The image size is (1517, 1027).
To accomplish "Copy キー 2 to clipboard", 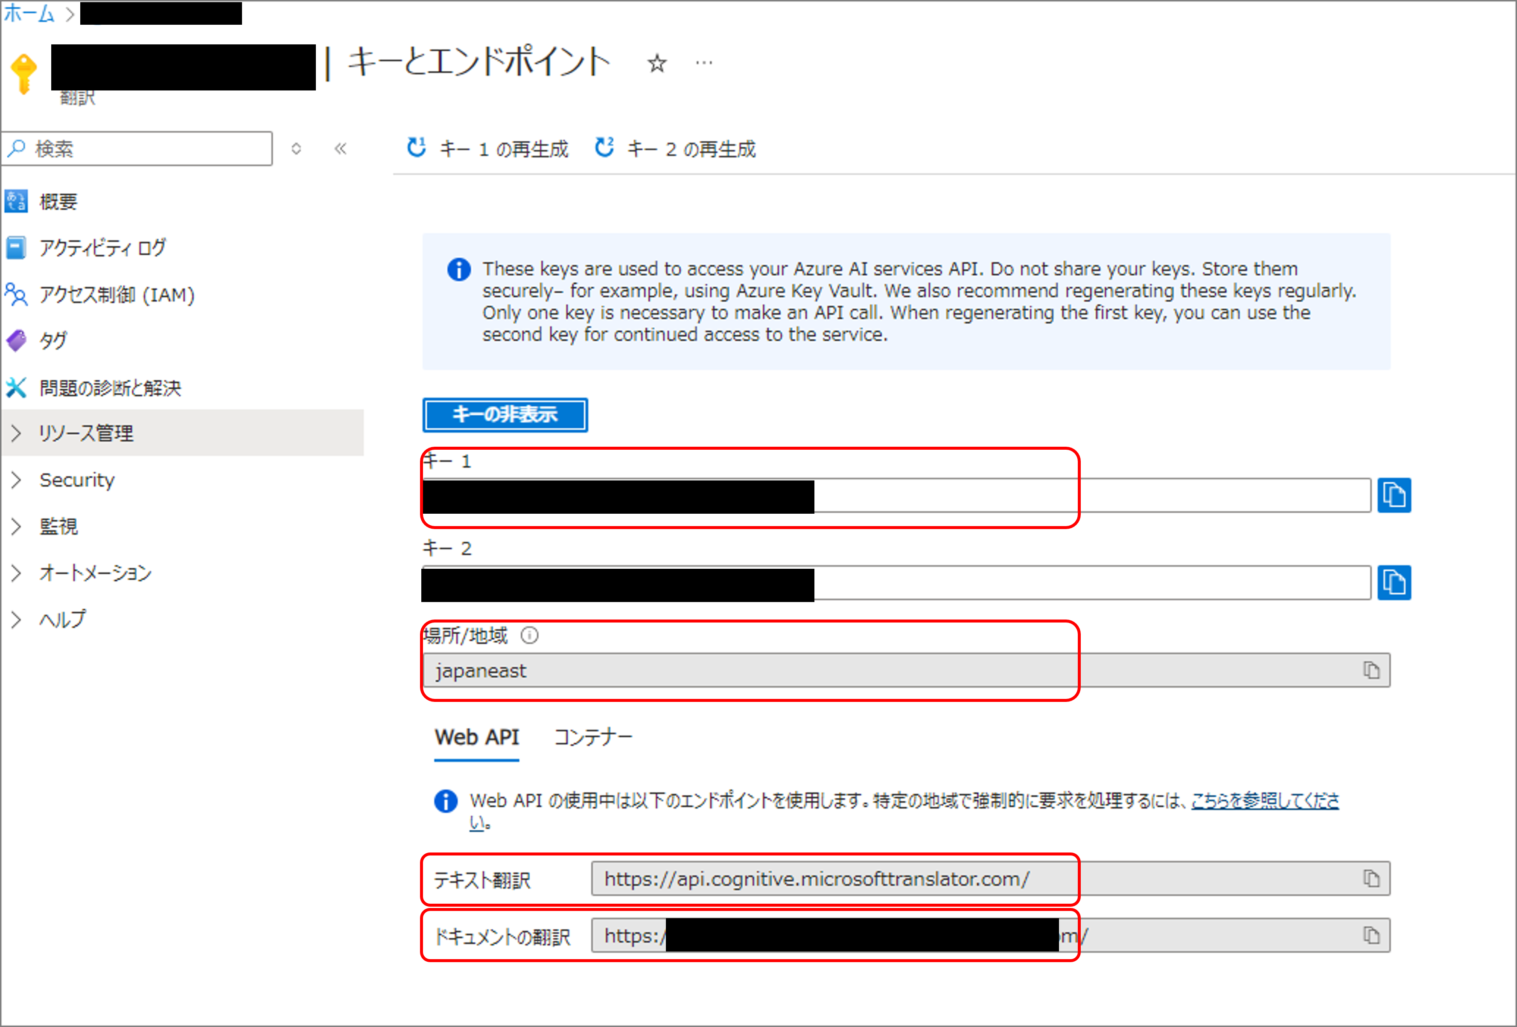I will click(x=1394, y=582).
